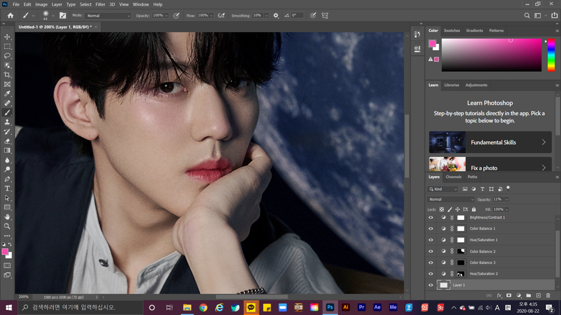Click the hue slider strip
Viewport: 561px width, 315px height.
point(551,55)
